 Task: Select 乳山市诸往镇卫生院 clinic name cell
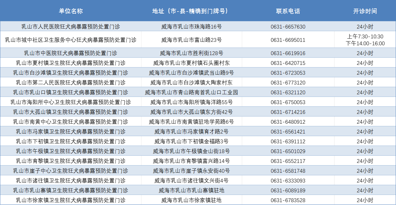[x=71, y=180]
